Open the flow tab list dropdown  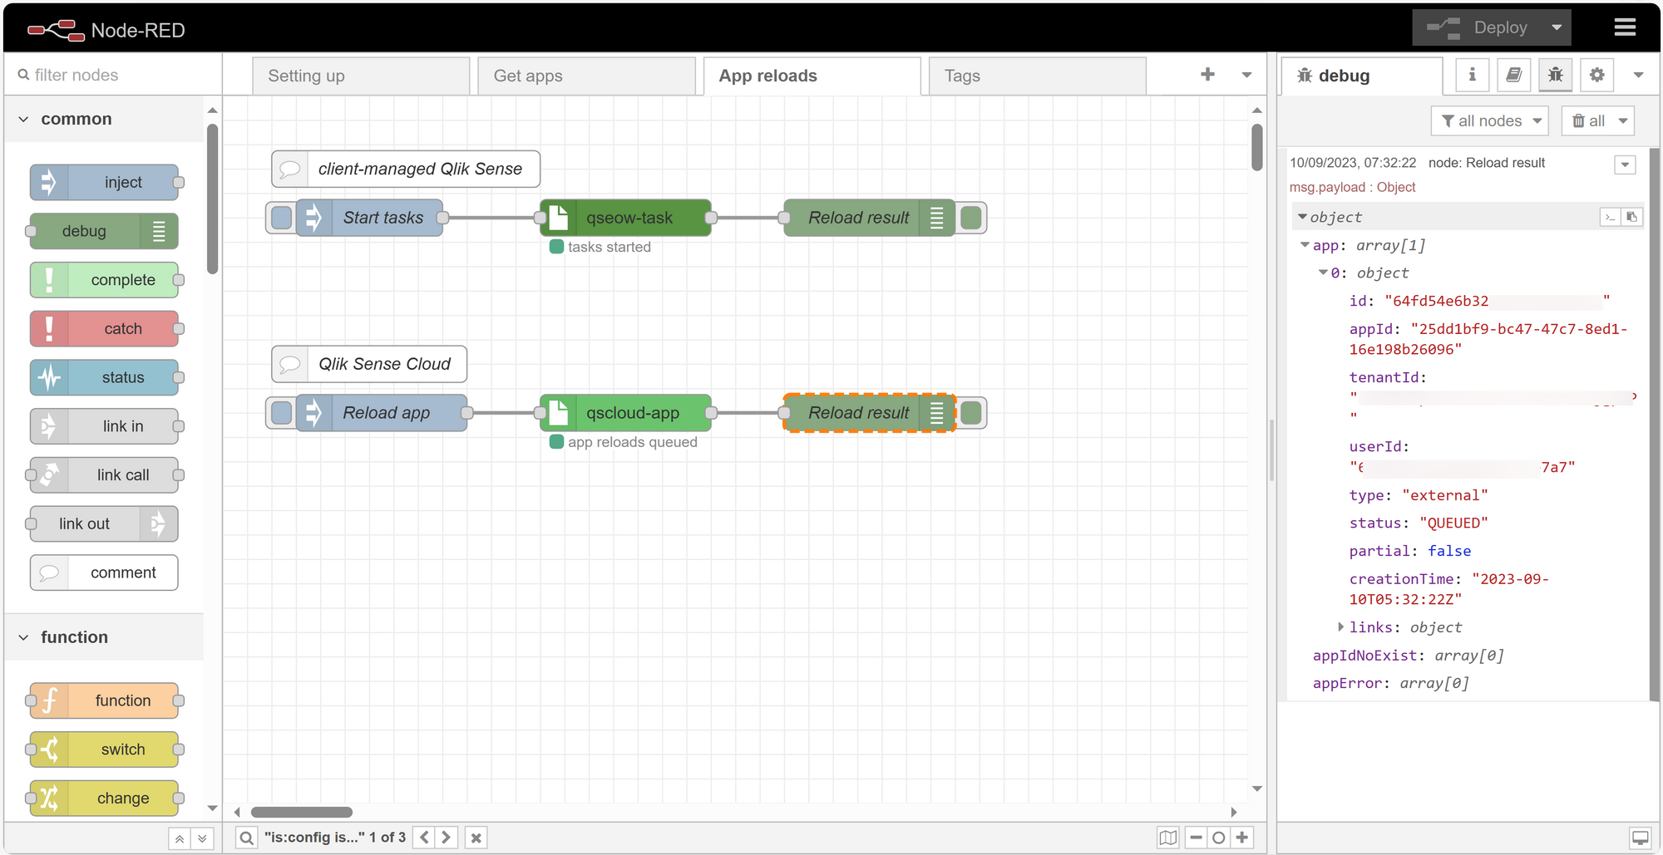click(x=1246, y=75)
